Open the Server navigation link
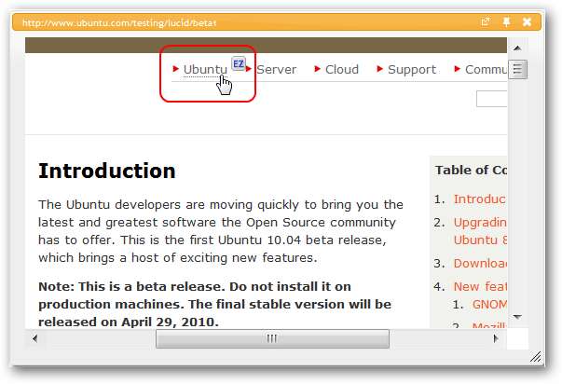Image resolution: width=562 pixels, height=384 pixels. tap(277, 69)
